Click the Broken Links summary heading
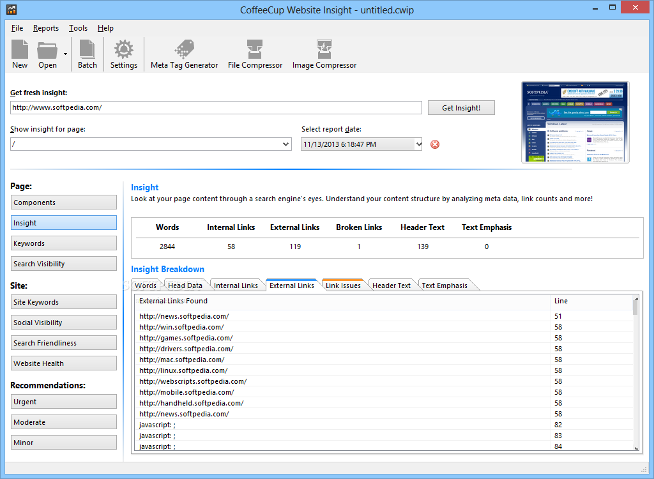 click(359, 227)
